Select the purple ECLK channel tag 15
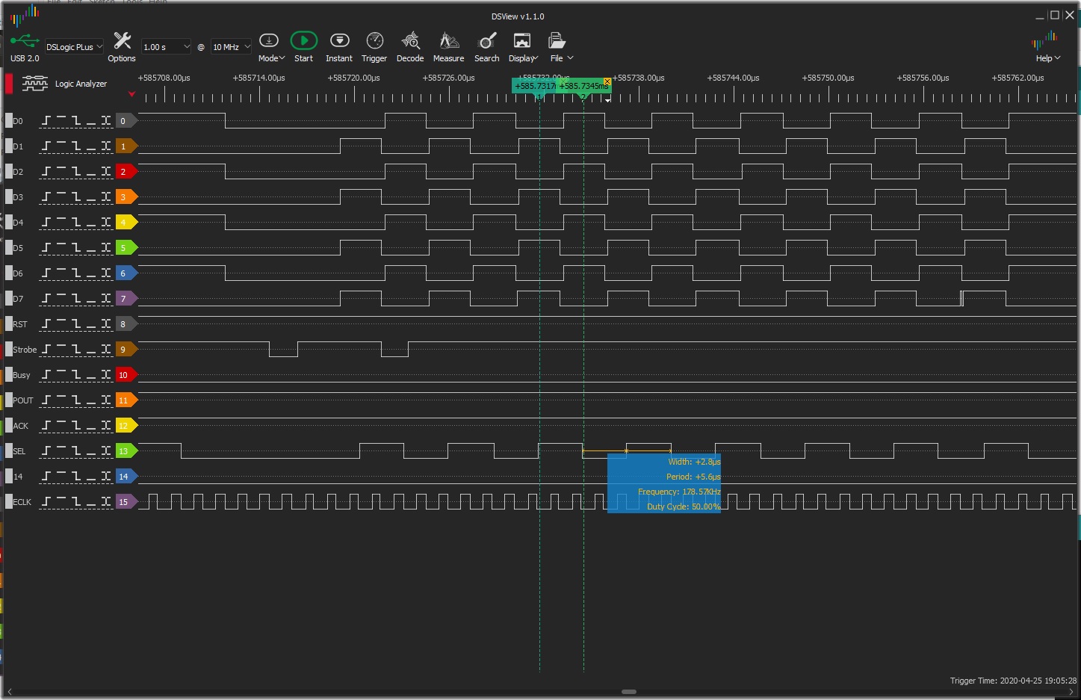The width and height of the screenshot is (1081, 700). [x=126, y=502]
